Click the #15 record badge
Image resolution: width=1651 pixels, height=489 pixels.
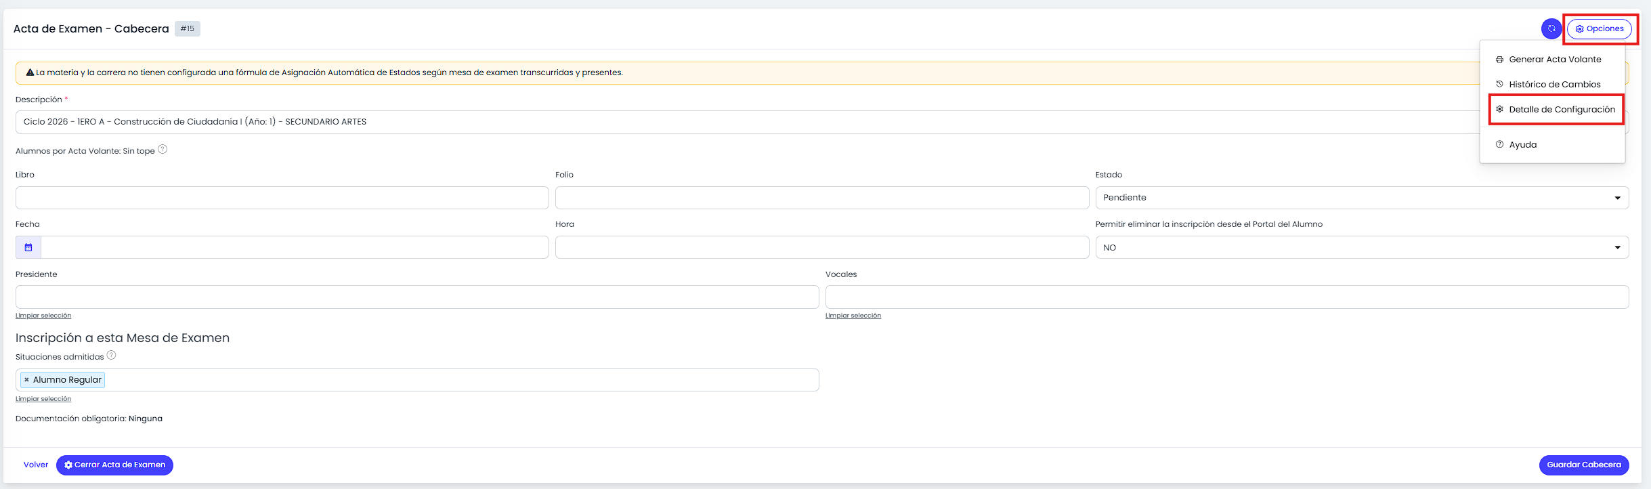coord(188,28)
